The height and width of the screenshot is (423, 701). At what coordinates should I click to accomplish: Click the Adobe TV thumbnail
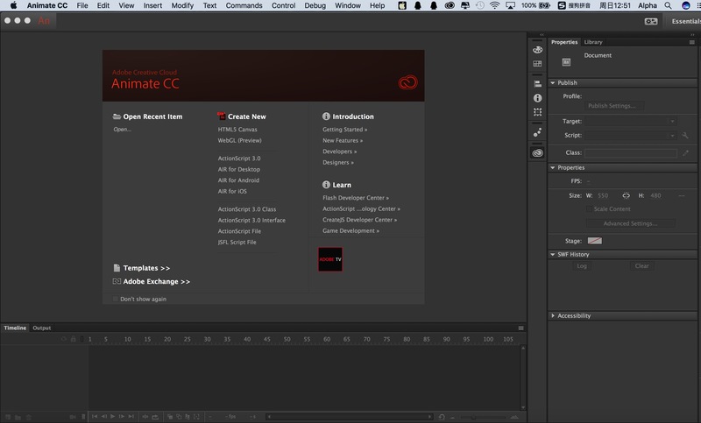330,259
